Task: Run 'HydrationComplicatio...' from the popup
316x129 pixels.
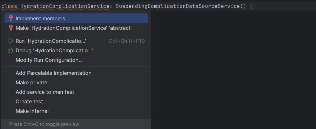Action: 76,41
